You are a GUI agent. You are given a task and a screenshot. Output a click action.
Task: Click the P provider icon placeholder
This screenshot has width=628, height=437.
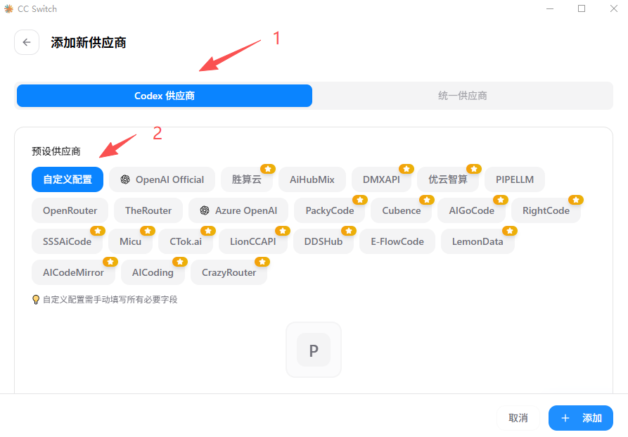[x=314, y=350]
